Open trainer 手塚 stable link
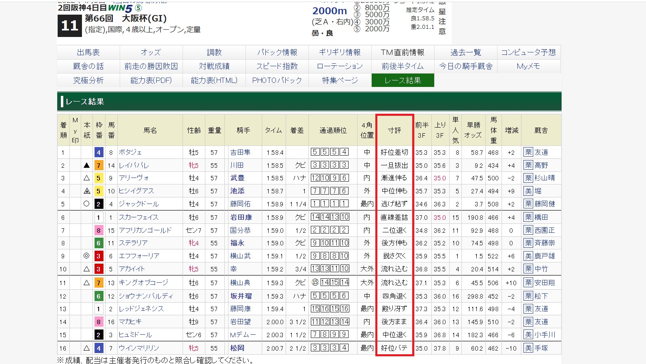 pos(541,348)
